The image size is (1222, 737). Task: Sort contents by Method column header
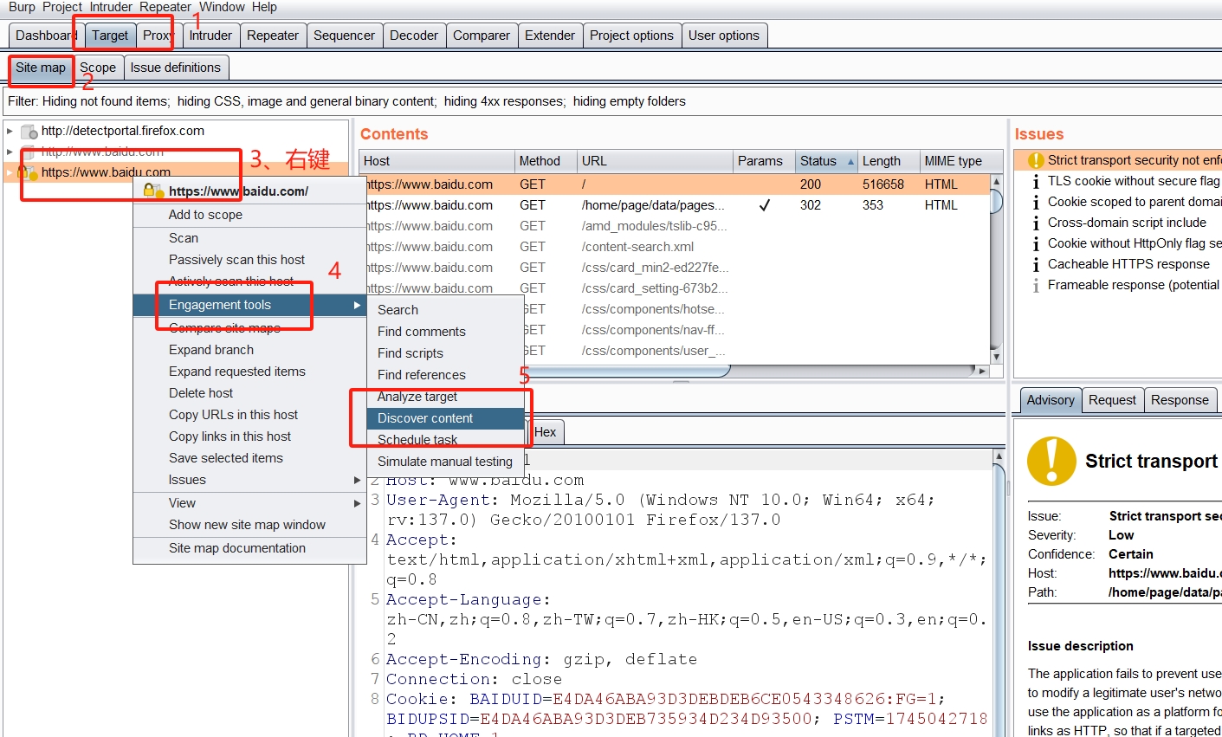click(546, 161)
